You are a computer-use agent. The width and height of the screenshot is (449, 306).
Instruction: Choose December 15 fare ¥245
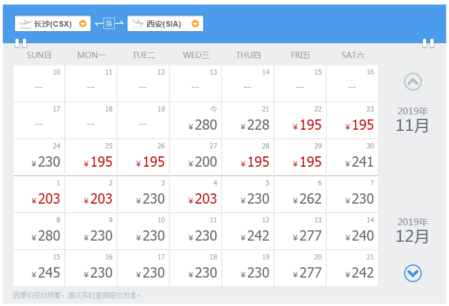[39, 268]
